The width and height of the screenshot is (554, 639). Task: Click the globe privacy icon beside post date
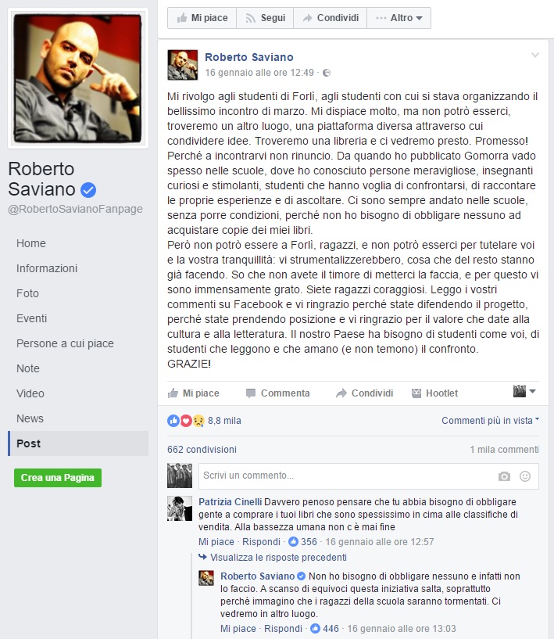[327, 73]
